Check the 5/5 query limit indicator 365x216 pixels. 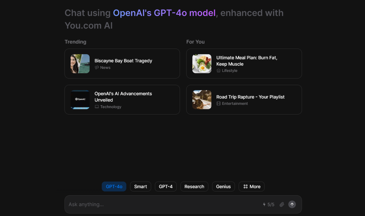(x=270, y=204)
